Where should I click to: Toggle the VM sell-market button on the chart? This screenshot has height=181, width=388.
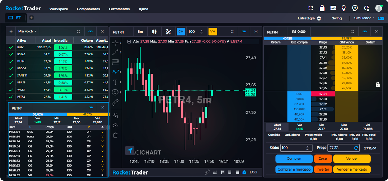point(213,31)
